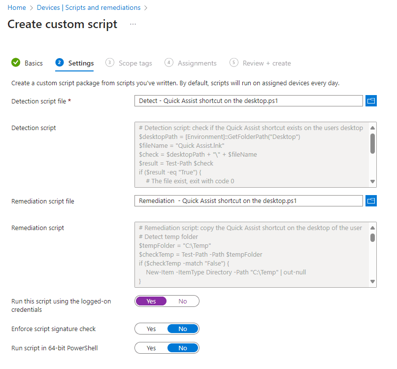Viewport: 397px width, 369px height.
Task: Set 64-bit PowerShell option to Yes
Action: click(x=151, y=348)
